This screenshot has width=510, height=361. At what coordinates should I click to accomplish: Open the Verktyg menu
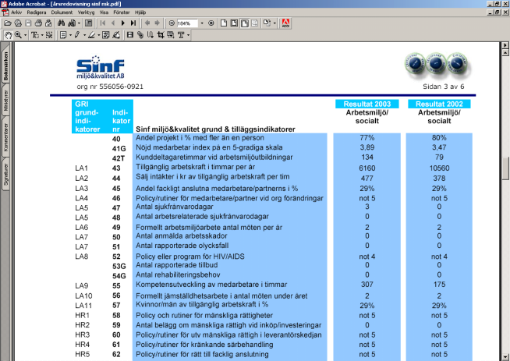pos(86,12)
